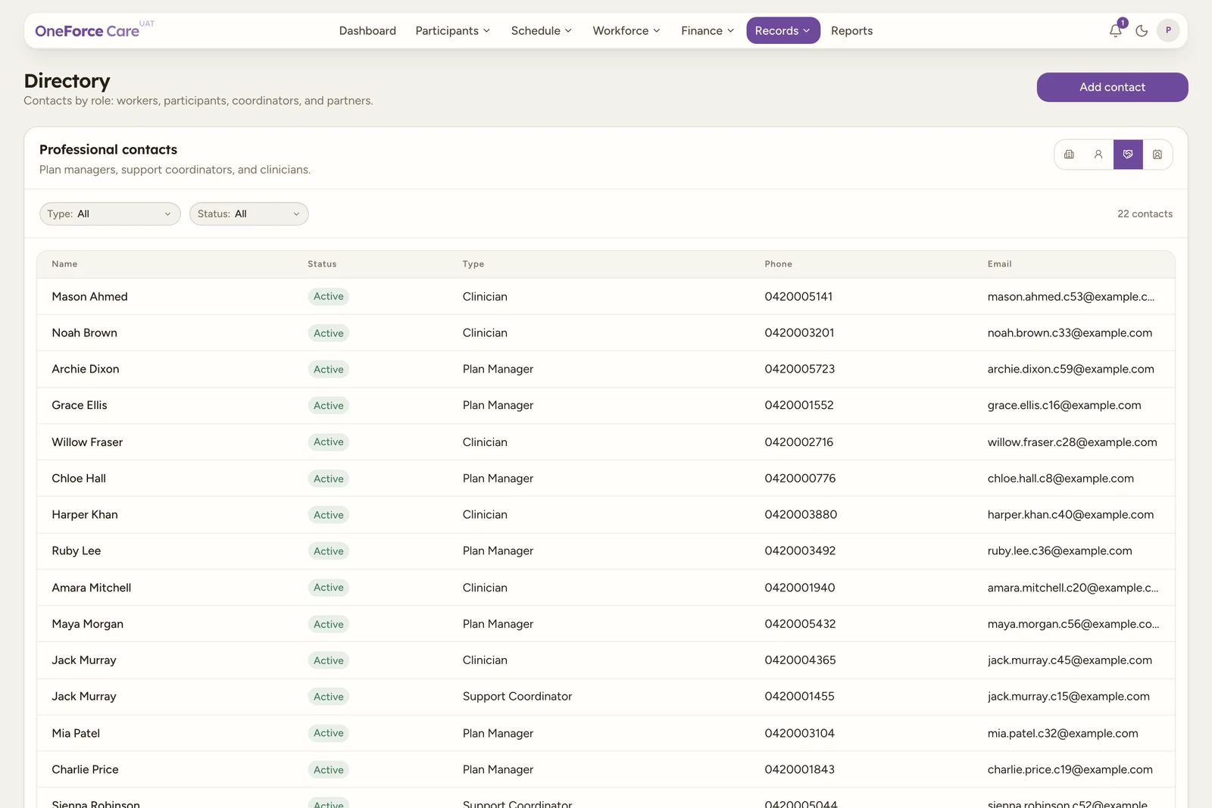Click the 22 contacts count label
This screenshot has height=808, width=1212.
(x=1145, y=214)
